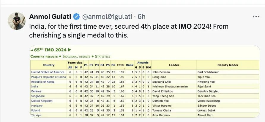This screenshot has width=265, height=122.
Task: Click the Singapore country link
Action: pos(38,96)
